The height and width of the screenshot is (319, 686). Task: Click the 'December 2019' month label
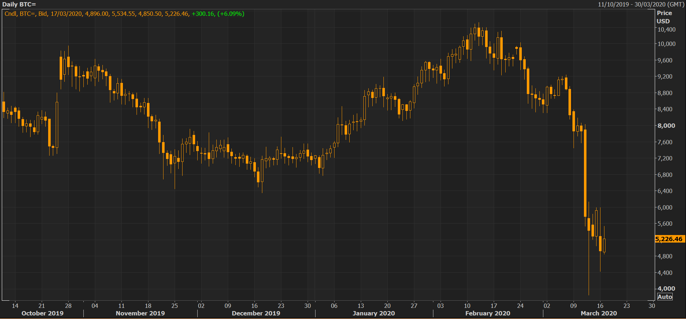click(256, 313)
